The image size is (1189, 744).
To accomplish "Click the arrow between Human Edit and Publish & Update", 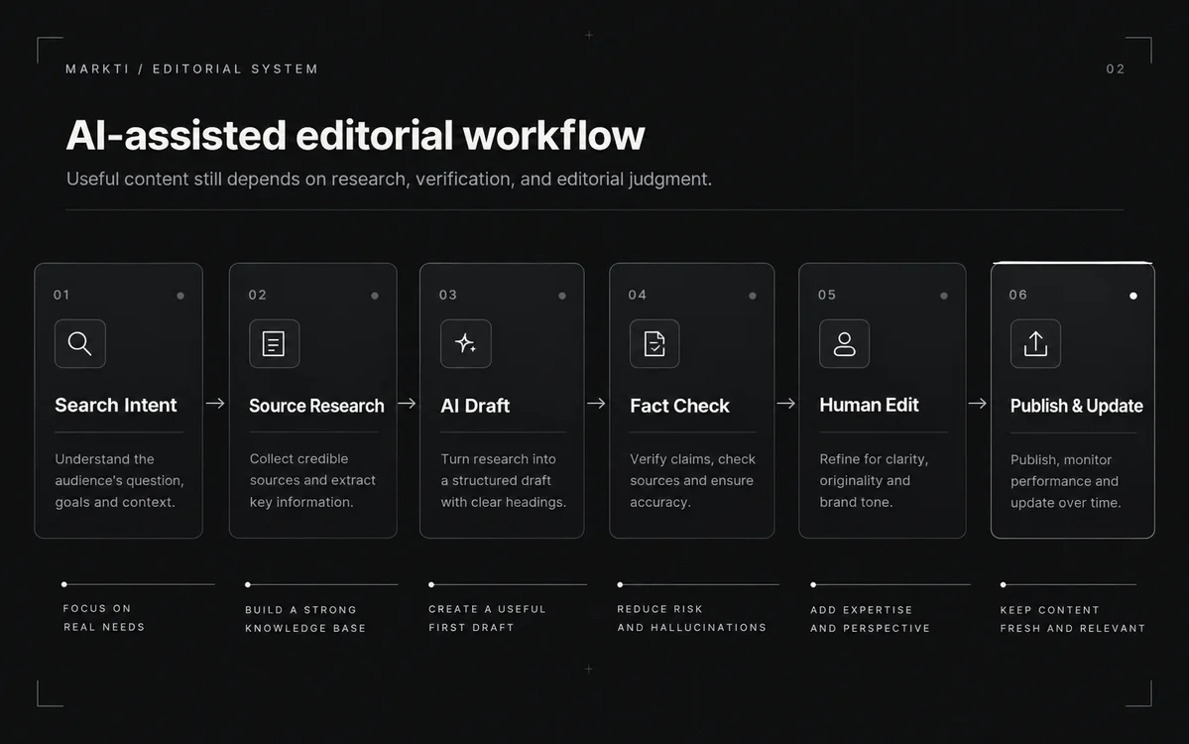I will (978, 404).
